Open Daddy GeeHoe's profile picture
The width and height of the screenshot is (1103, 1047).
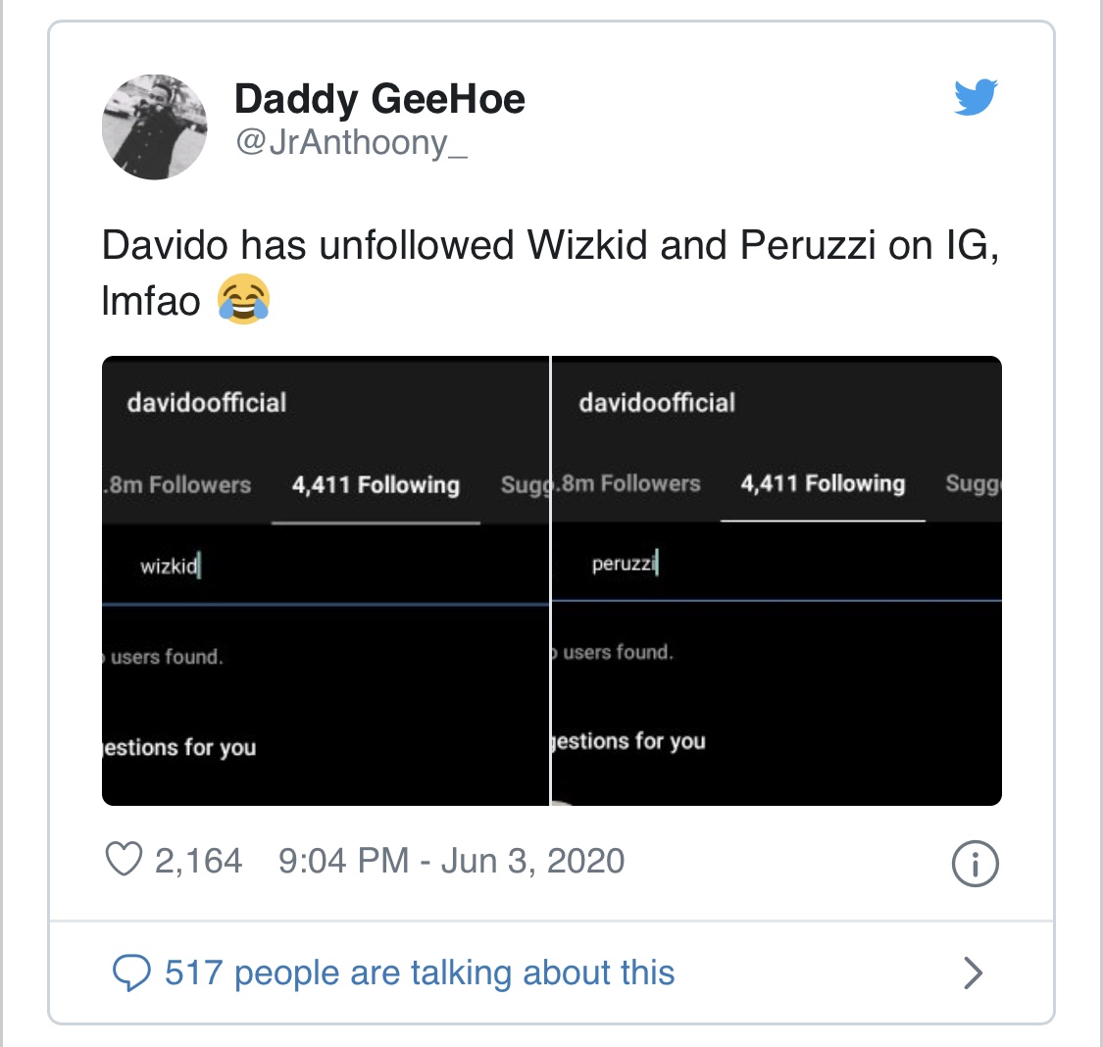click(x=155, y=126)
